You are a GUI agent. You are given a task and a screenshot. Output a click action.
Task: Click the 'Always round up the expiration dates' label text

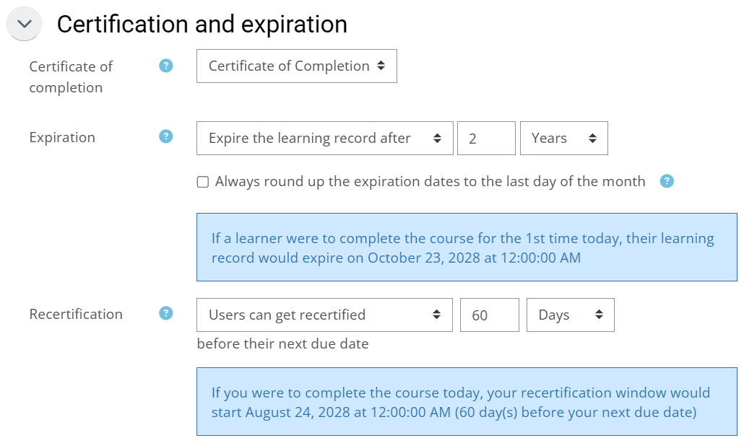point(430,182)
